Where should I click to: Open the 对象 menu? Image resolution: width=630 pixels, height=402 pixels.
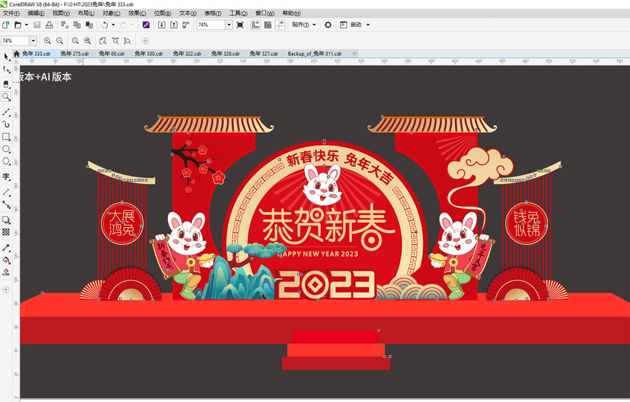(111, 13)
